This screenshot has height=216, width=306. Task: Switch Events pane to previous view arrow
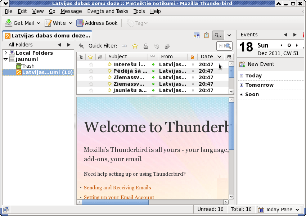coord(285,35)
